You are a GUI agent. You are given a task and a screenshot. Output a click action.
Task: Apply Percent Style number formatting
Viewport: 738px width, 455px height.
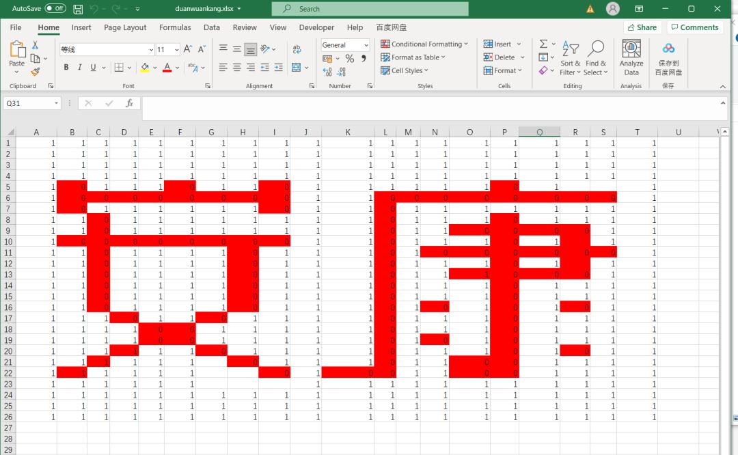click(x=348, y=59)
